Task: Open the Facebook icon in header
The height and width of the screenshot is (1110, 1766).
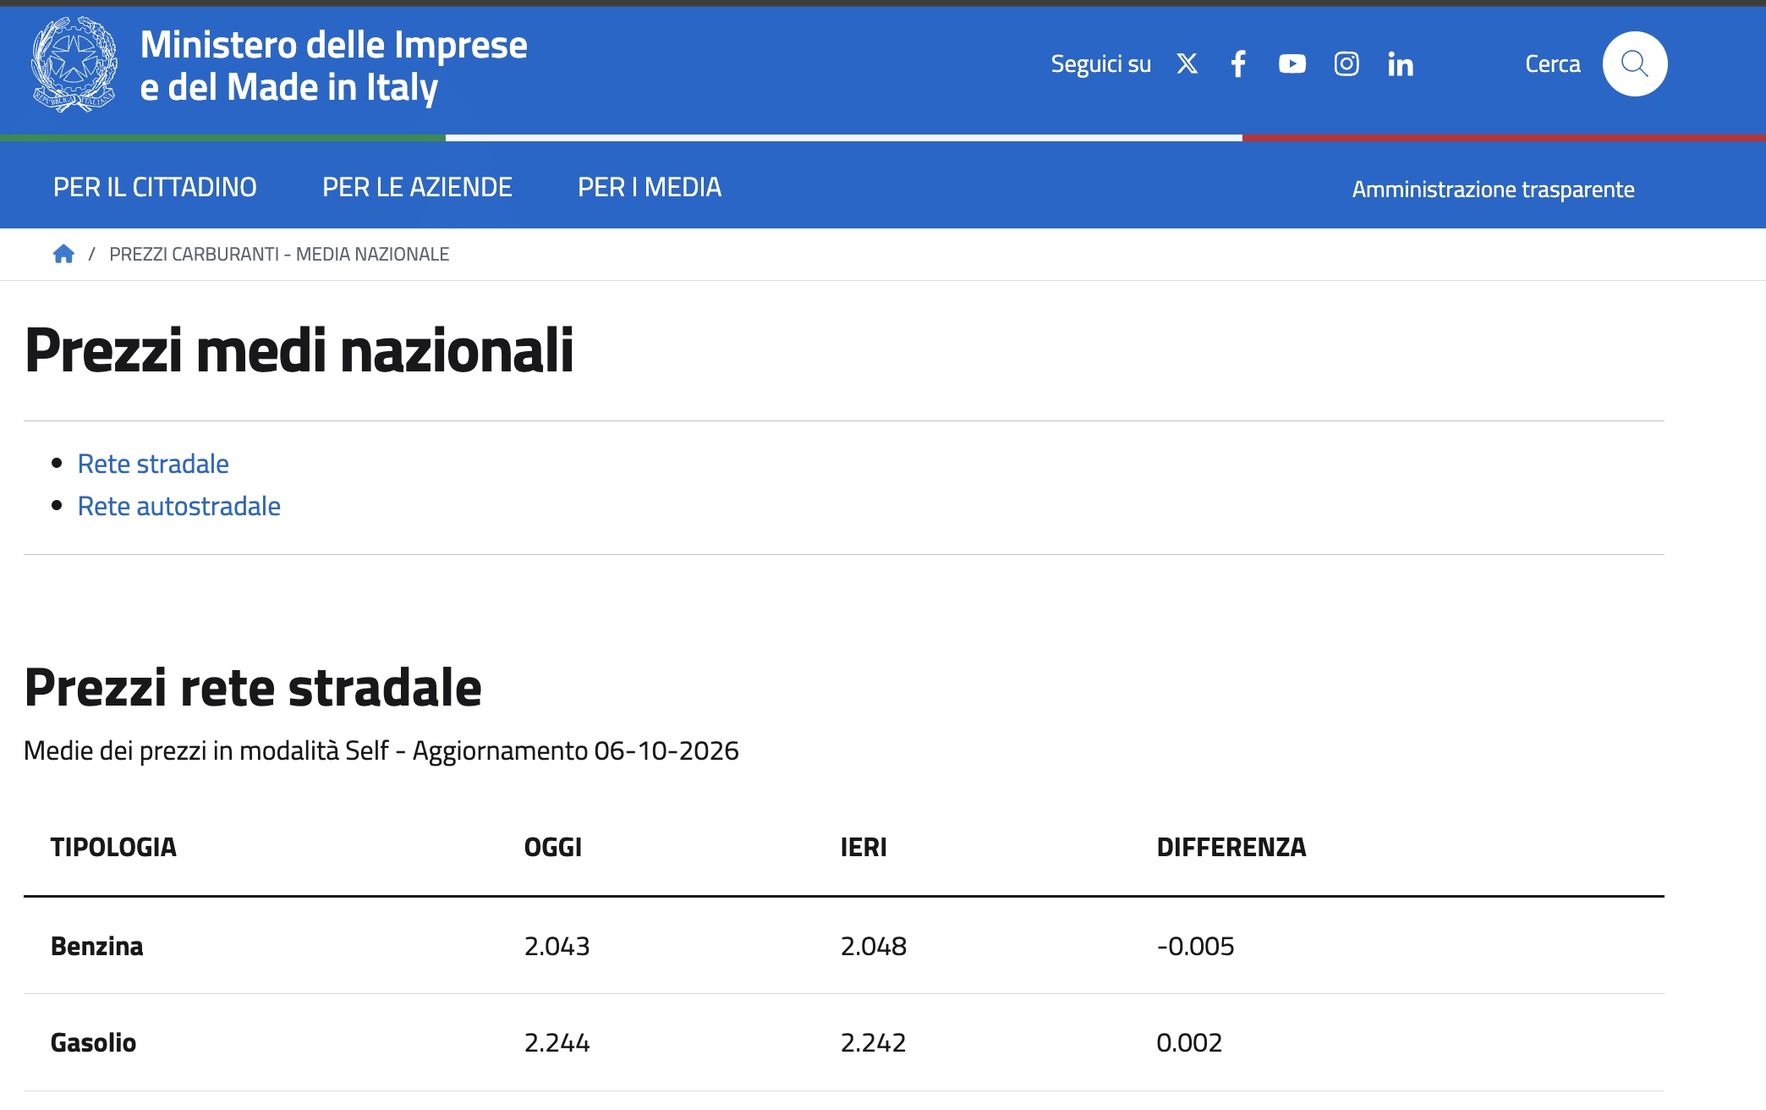Action: pyautogui.click(x=1238, y=63)
